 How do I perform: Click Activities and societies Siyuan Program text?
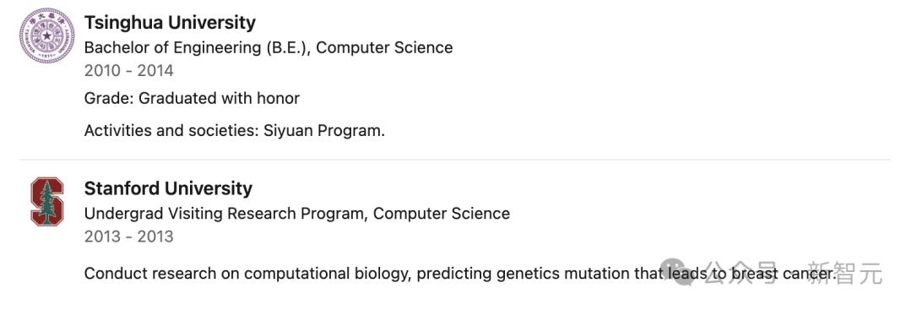pos(235,131)
